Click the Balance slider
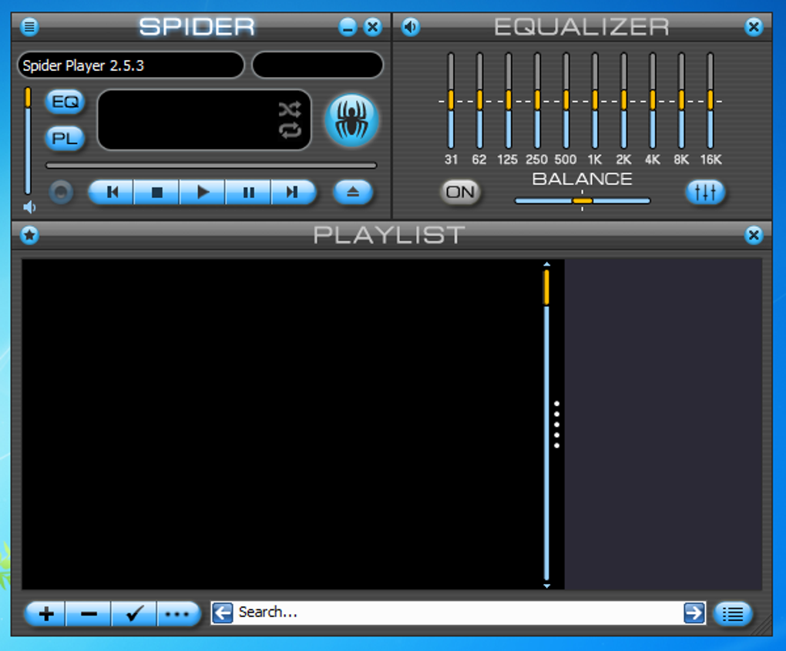Screen dimensions: 786x651 tap(583, 201)
